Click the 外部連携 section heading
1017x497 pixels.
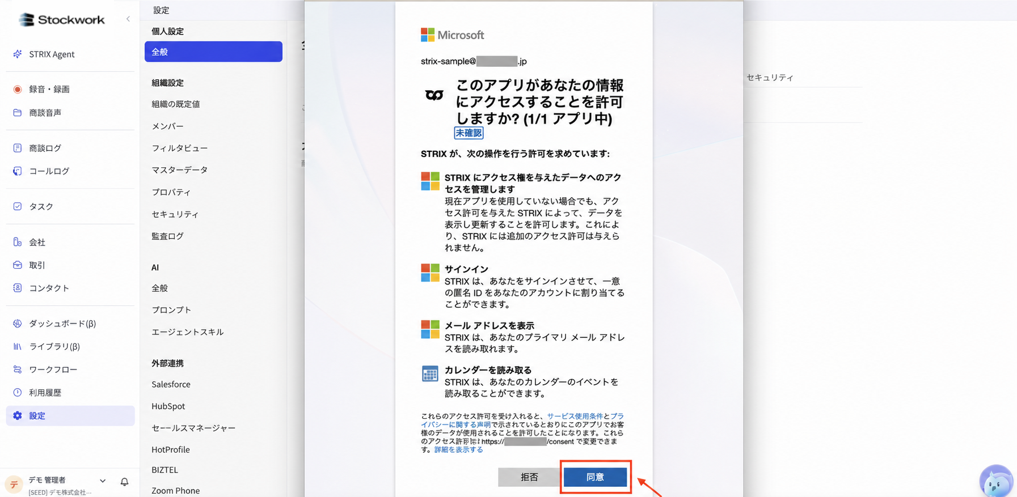167,363
